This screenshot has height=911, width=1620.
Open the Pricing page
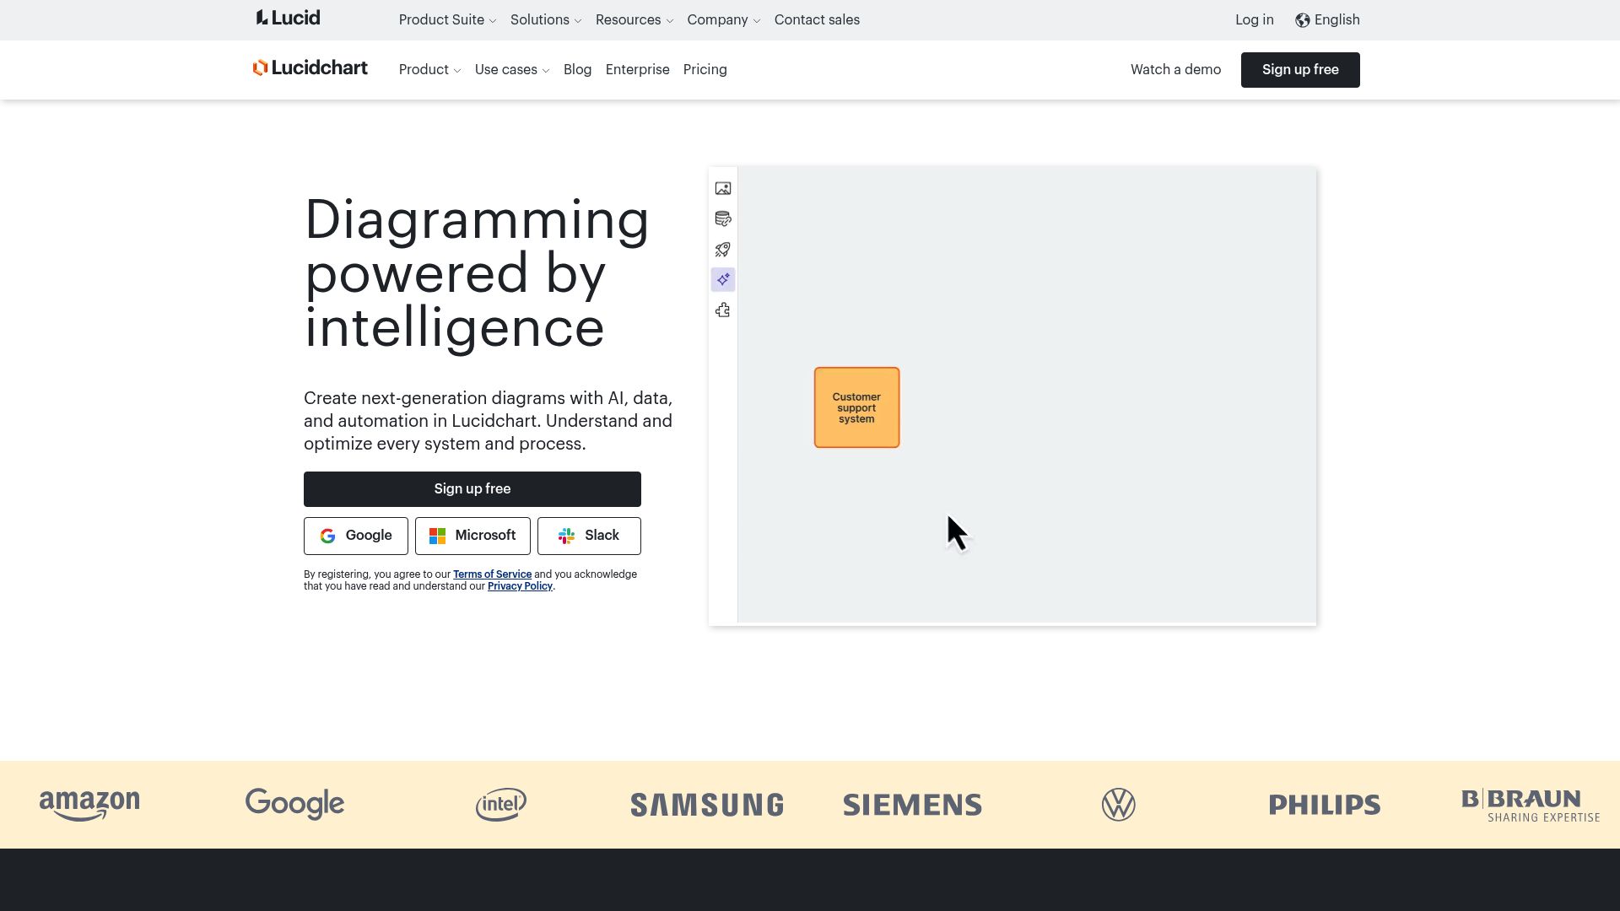[705, 69]
